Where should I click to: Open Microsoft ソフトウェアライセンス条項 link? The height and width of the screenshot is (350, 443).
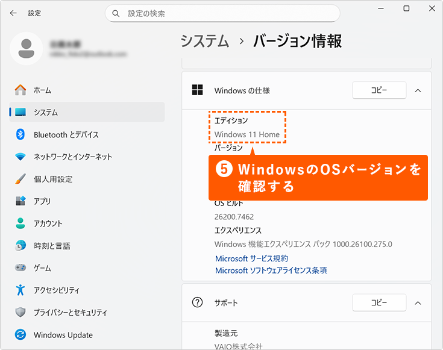point(271,270)
